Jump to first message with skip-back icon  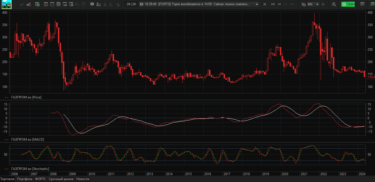coord(273,4)
